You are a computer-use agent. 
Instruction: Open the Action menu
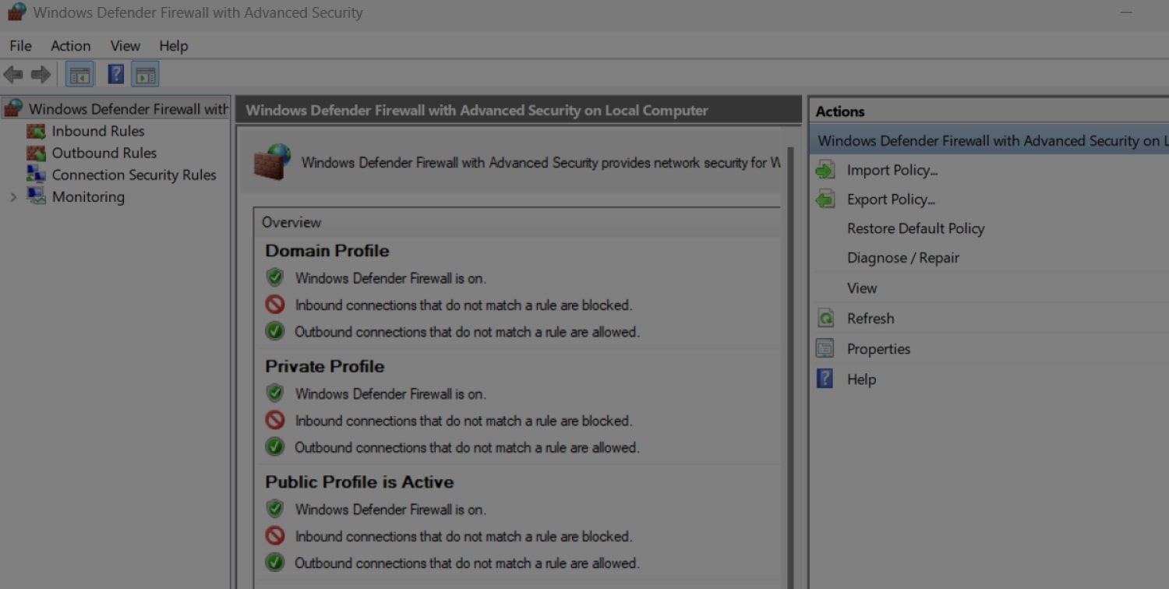(x=70, y=46)
